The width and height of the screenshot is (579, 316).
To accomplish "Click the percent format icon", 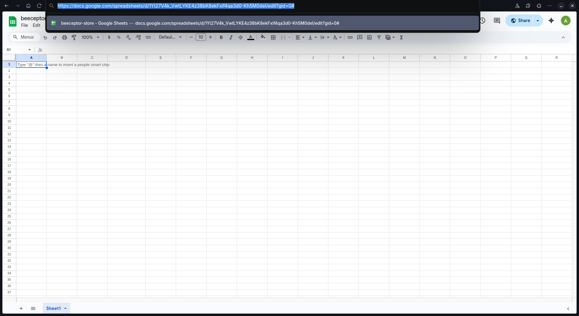I will (x=119, y=37).
